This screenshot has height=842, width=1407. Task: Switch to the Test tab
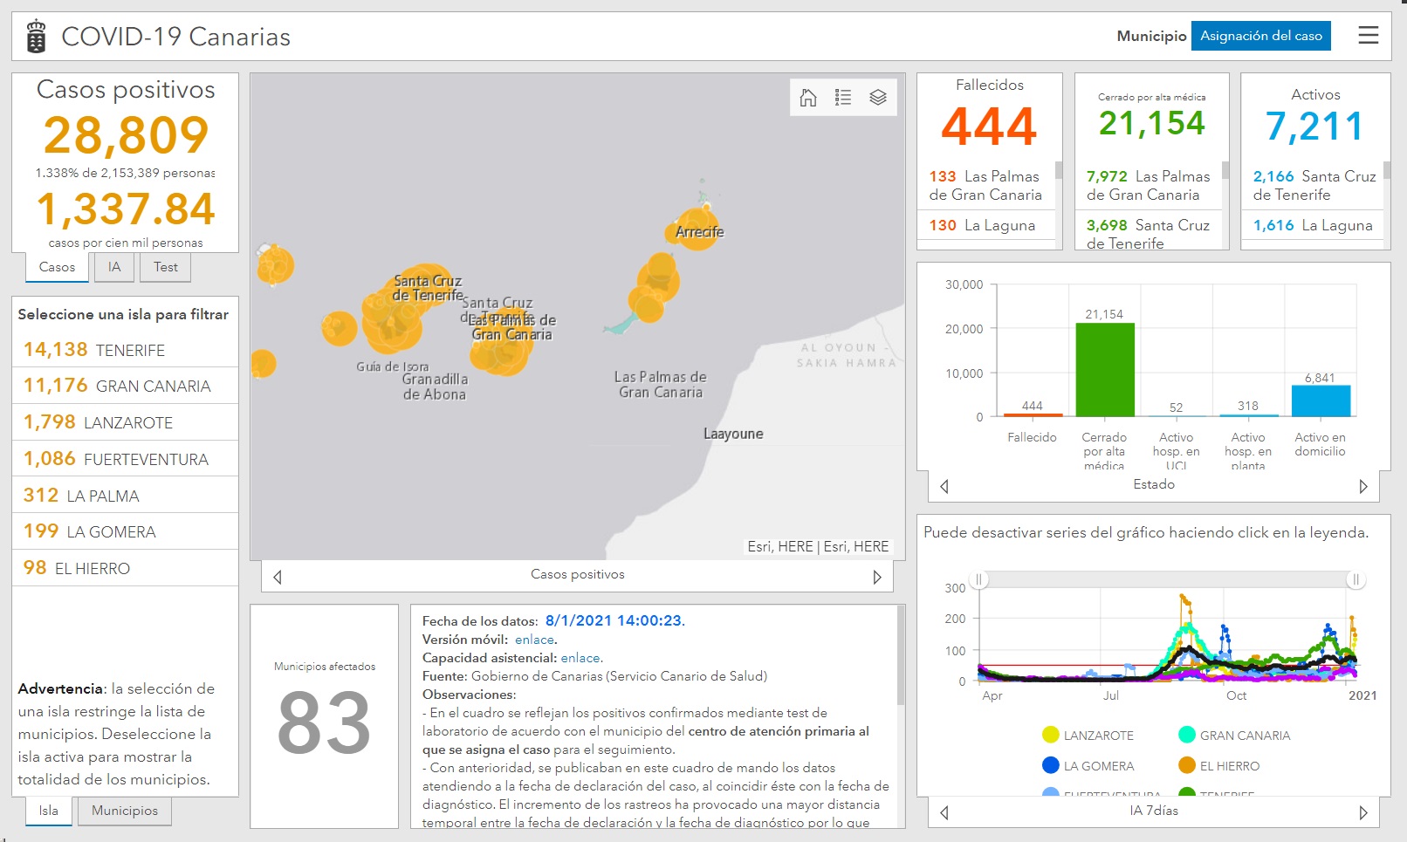pyautogui.click(x=165, y=267)
